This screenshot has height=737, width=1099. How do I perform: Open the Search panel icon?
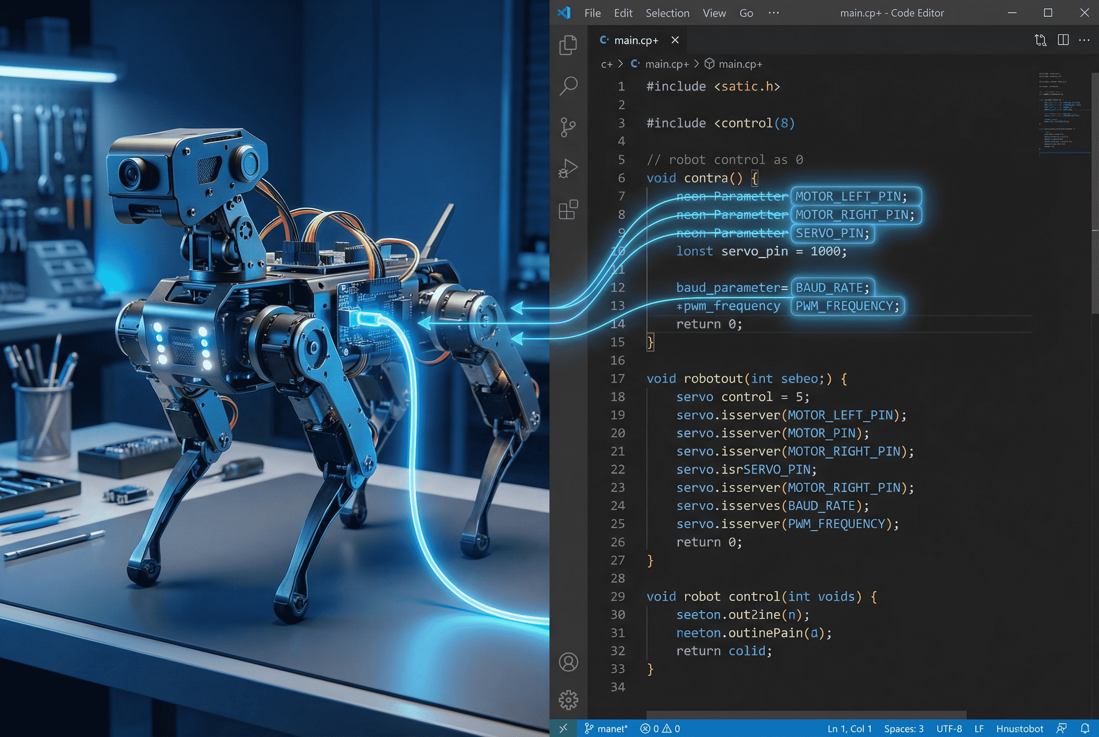568,86
